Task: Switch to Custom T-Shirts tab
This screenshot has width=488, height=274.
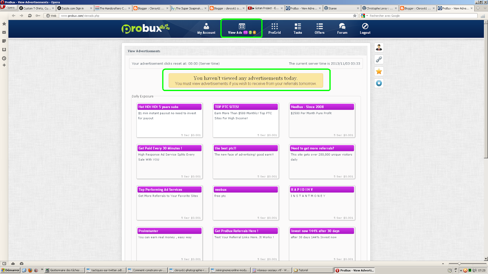Action: coord(37,8)
